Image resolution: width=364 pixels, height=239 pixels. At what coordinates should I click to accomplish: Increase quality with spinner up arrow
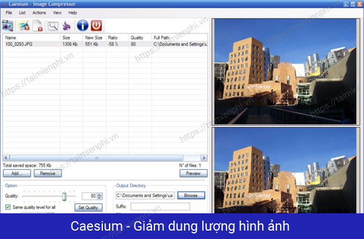pos(100,194)
